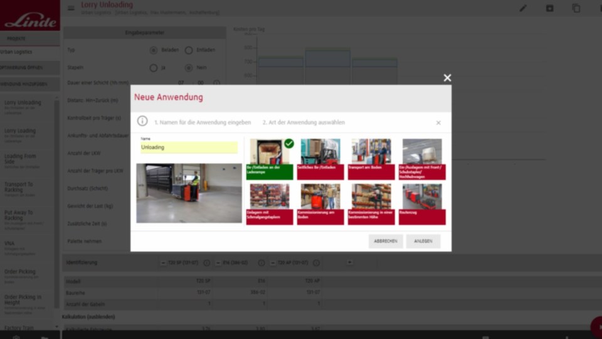Show info for truck E16 (386-02)
This screenshot has height=339, width=602.
(x=261, y=263)
